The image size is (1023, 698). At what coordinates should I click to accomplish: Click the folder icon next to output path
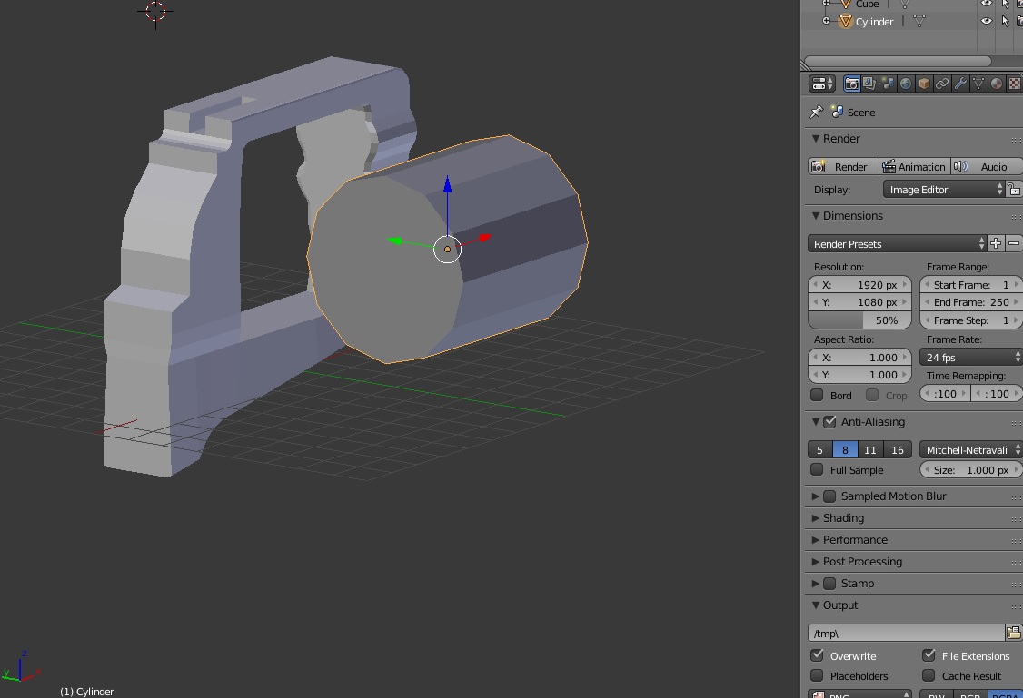point(1013,633)
